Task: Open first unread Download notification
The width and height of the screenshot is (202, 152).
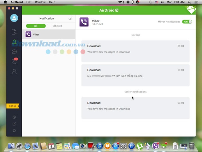Action: pos(135,51)
